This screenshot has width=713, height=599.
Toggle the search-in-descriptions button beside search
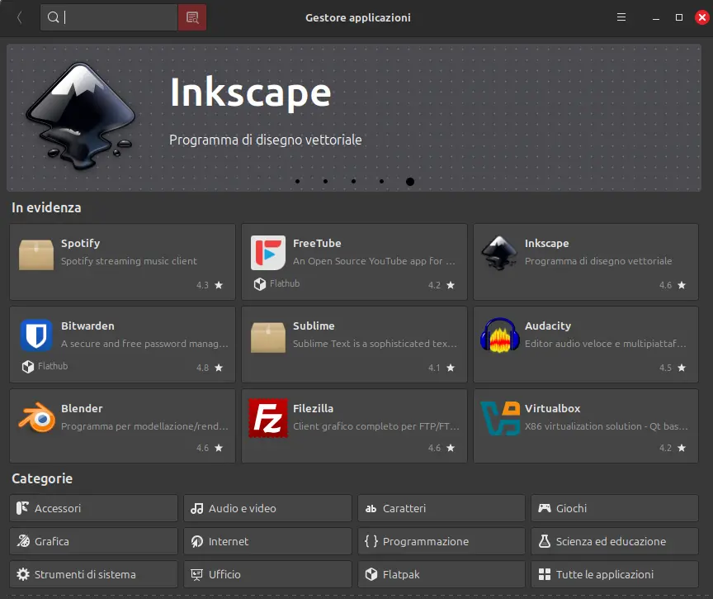(192, 17)
